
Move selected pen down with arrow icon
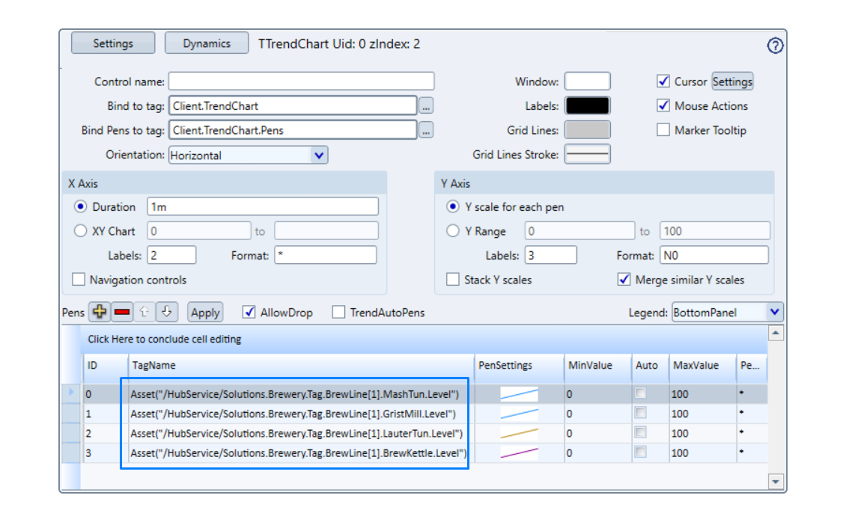coord(167,313)
